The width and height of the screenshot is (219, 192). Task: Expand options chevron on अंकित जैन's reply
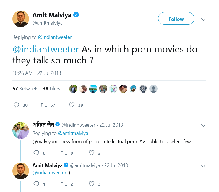pyautogui.click(x=203, y=126)
